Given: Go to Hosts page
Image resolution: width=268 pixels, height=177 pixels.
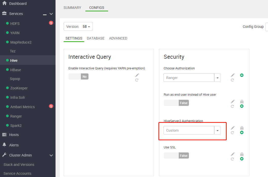Looking at the screenshot, I should coord(14,135).
